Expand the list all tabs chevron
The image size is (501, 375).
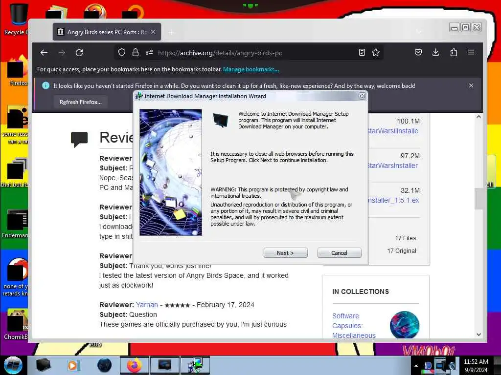click(x=419, y=32)
